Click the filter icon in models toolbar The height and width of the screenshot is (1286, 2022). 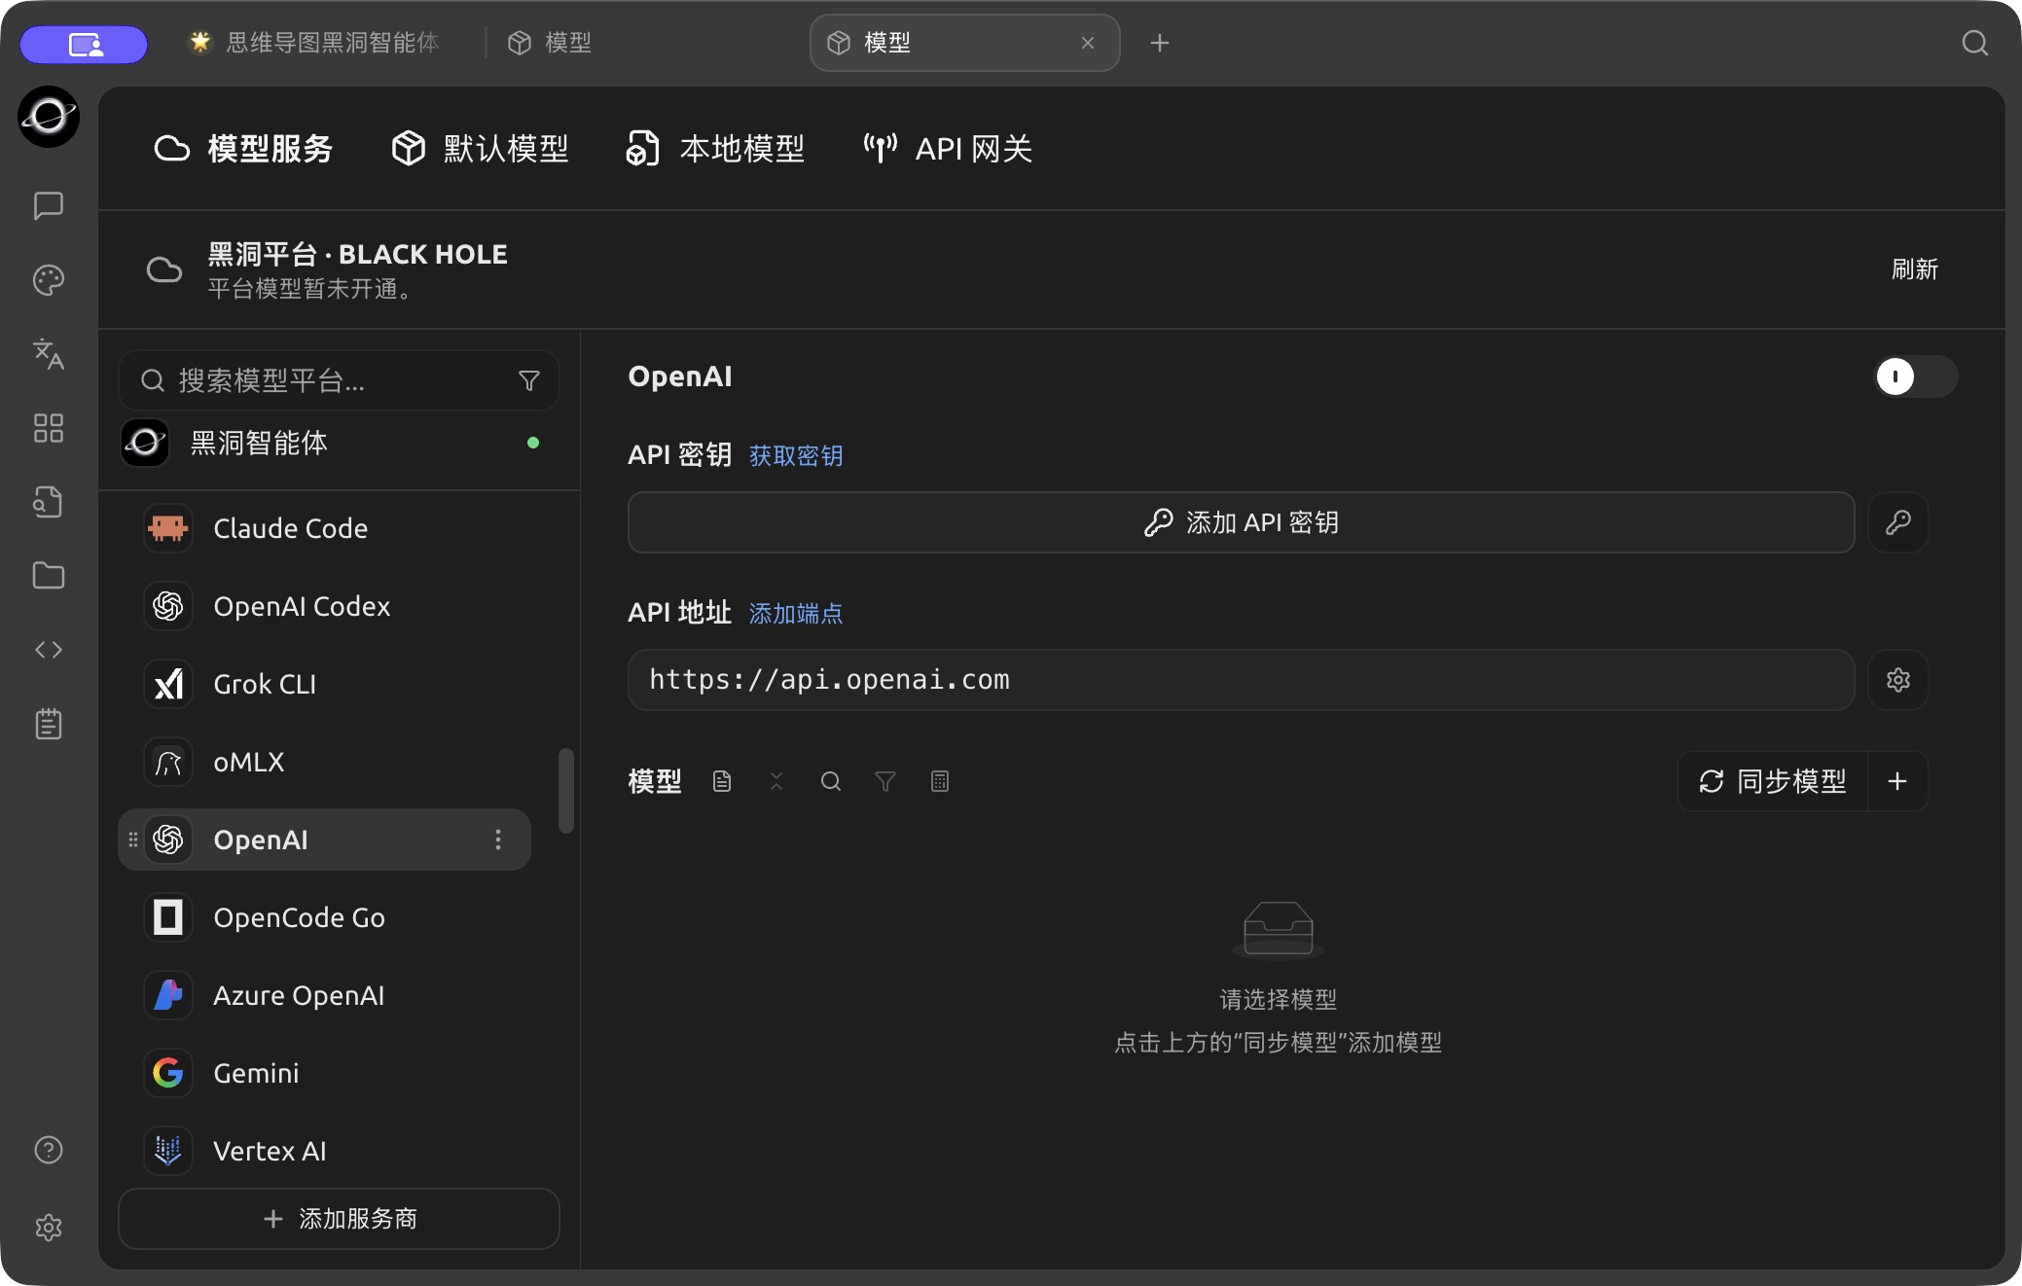coord(885,781)
